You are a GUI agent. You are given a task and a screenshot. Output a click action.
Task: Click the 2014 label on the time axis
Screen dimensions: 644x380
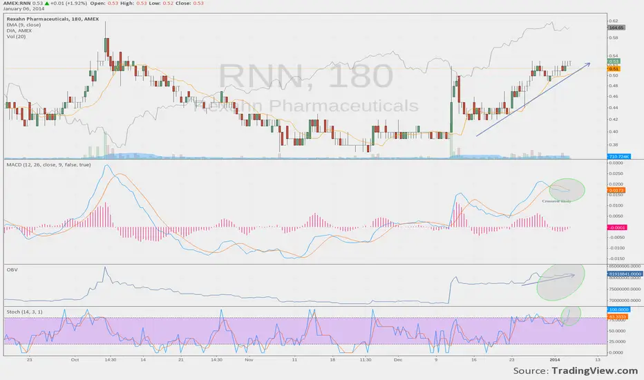tap(555, 359)
